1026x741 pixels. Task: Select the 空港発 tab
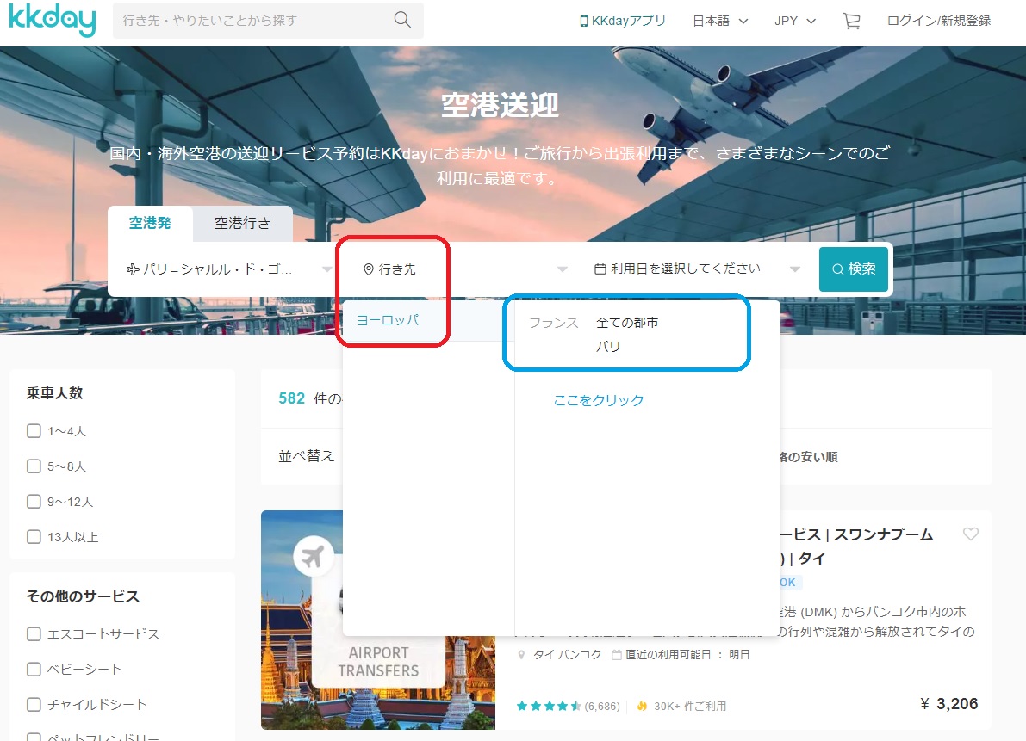151,223
